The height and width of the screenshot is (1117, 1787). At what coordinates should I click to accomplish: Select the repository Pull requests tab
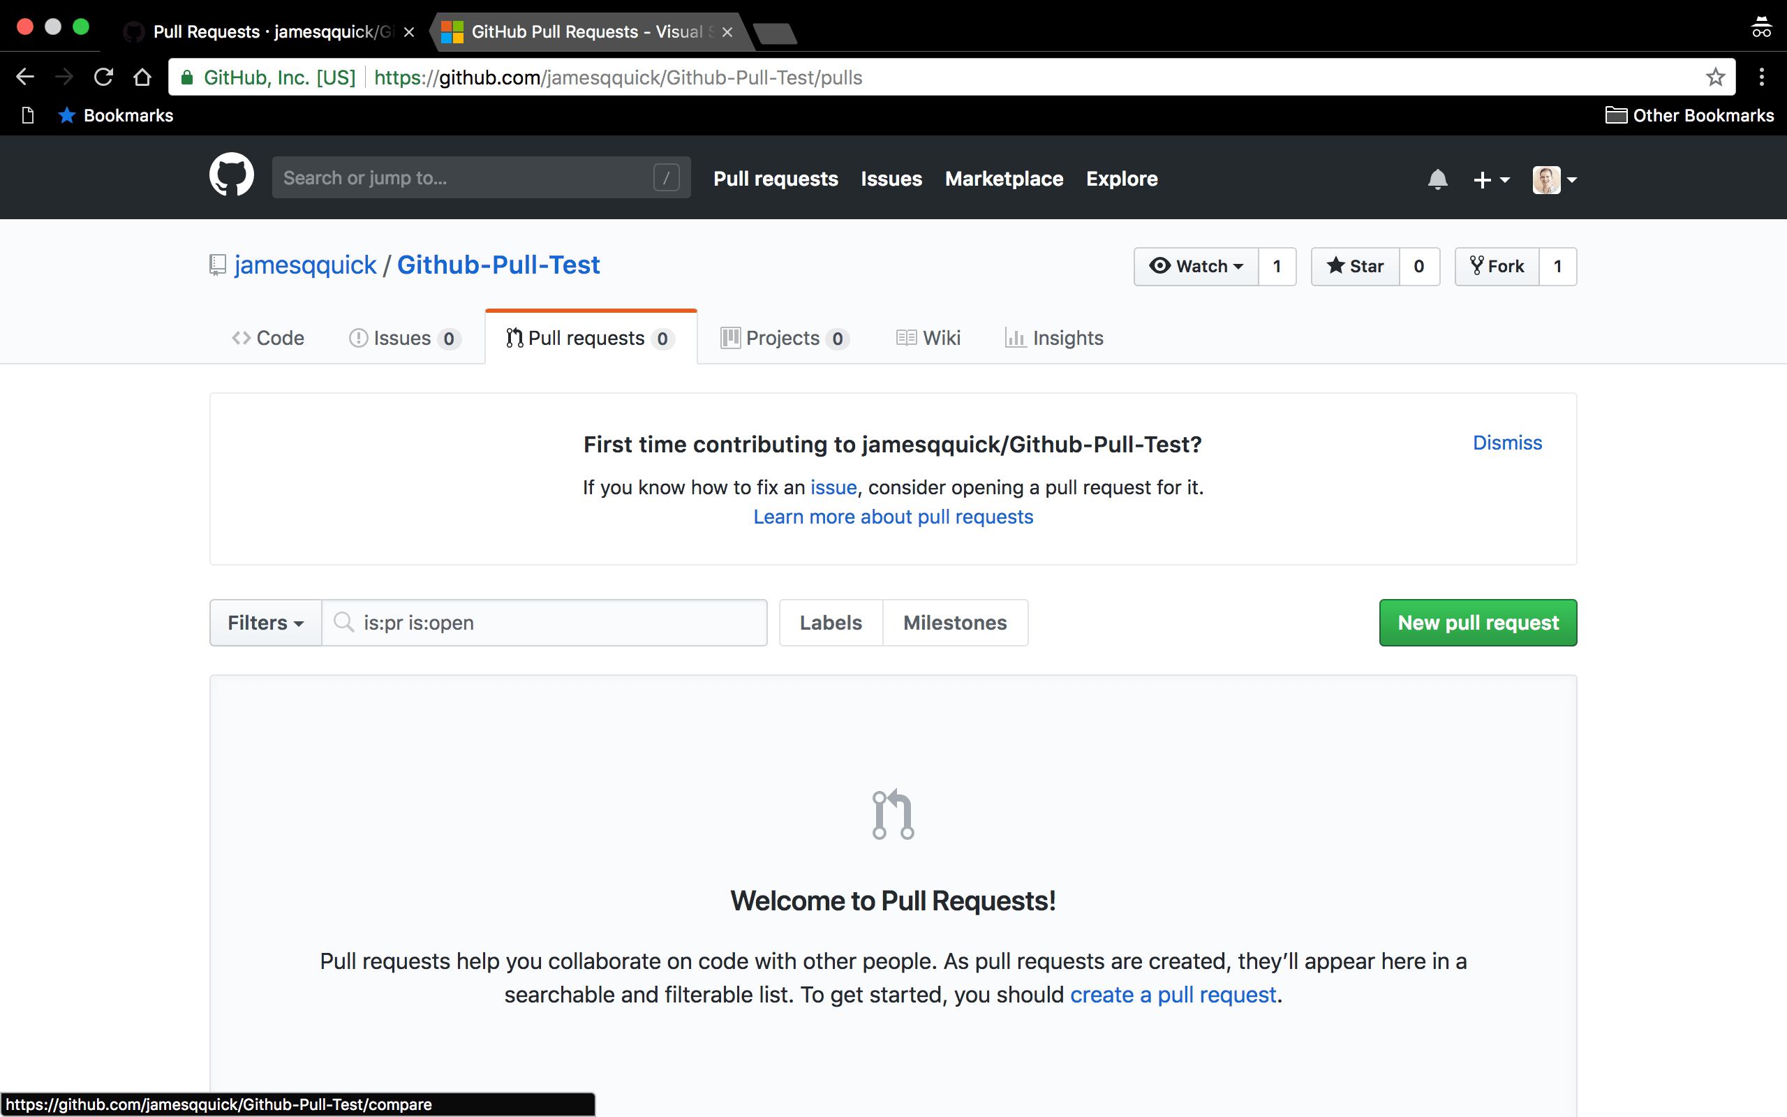(x=591, y=338)
